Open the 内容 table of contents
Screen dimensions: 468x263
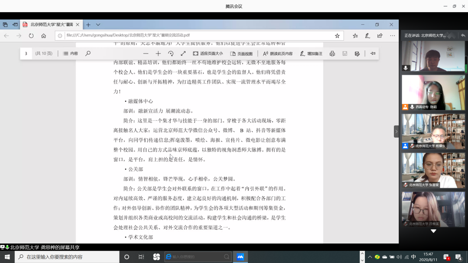click(71, 54)
